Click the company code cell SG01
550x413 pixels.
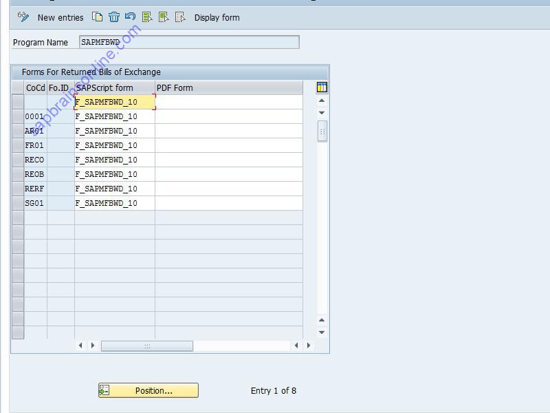[36, 203]
